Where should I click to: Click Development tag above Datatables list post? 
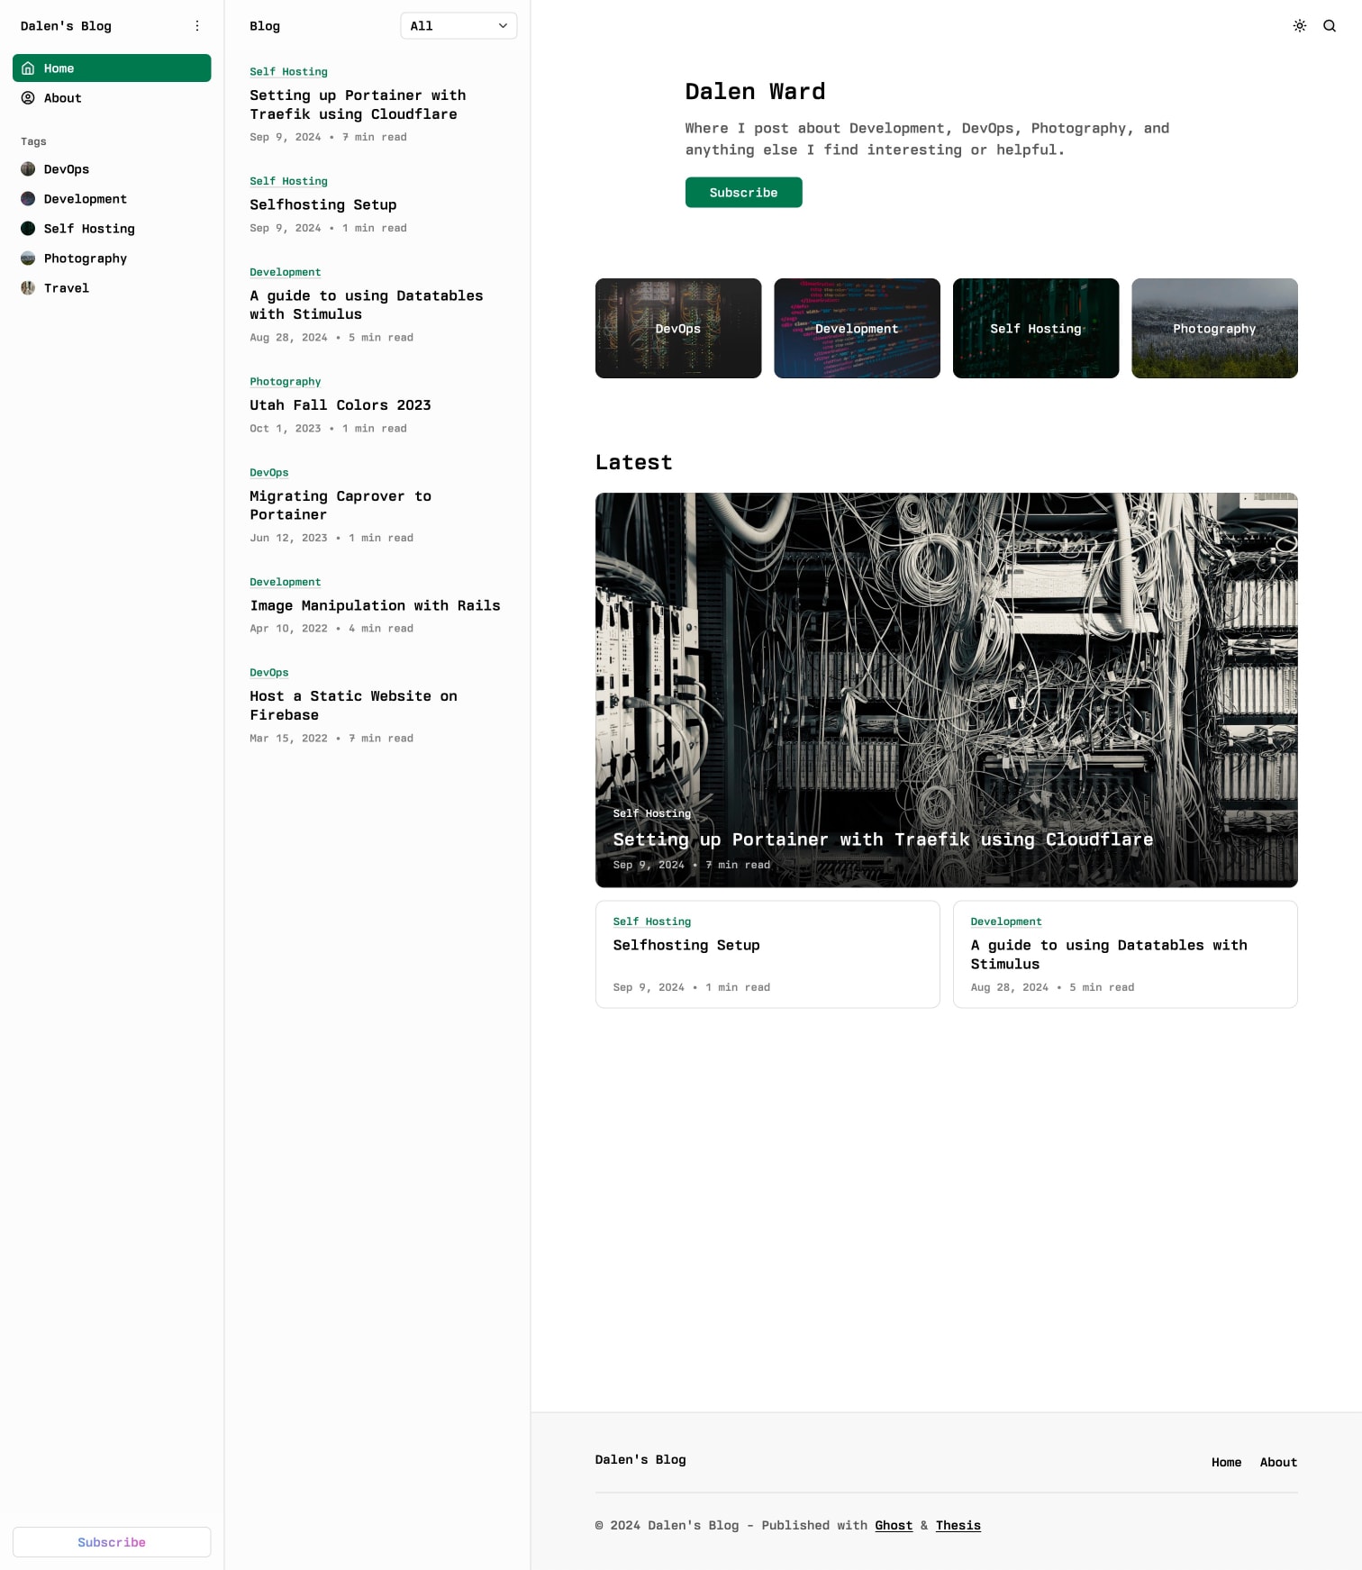click(285, 272)
